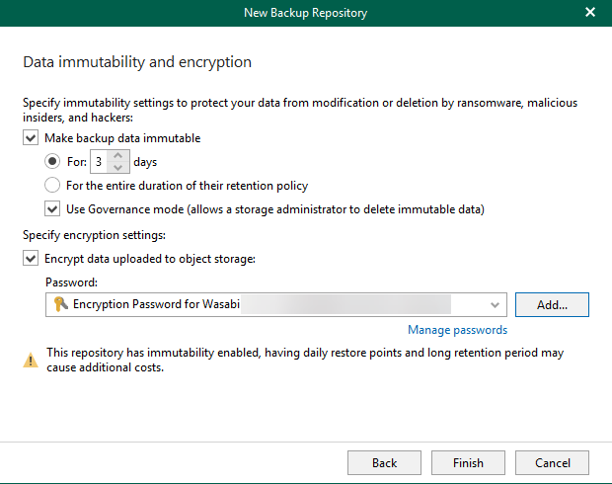Click Finish to complete the repository wizard
The height and width of the screenshot is (484, 612).
pos(468,462)
